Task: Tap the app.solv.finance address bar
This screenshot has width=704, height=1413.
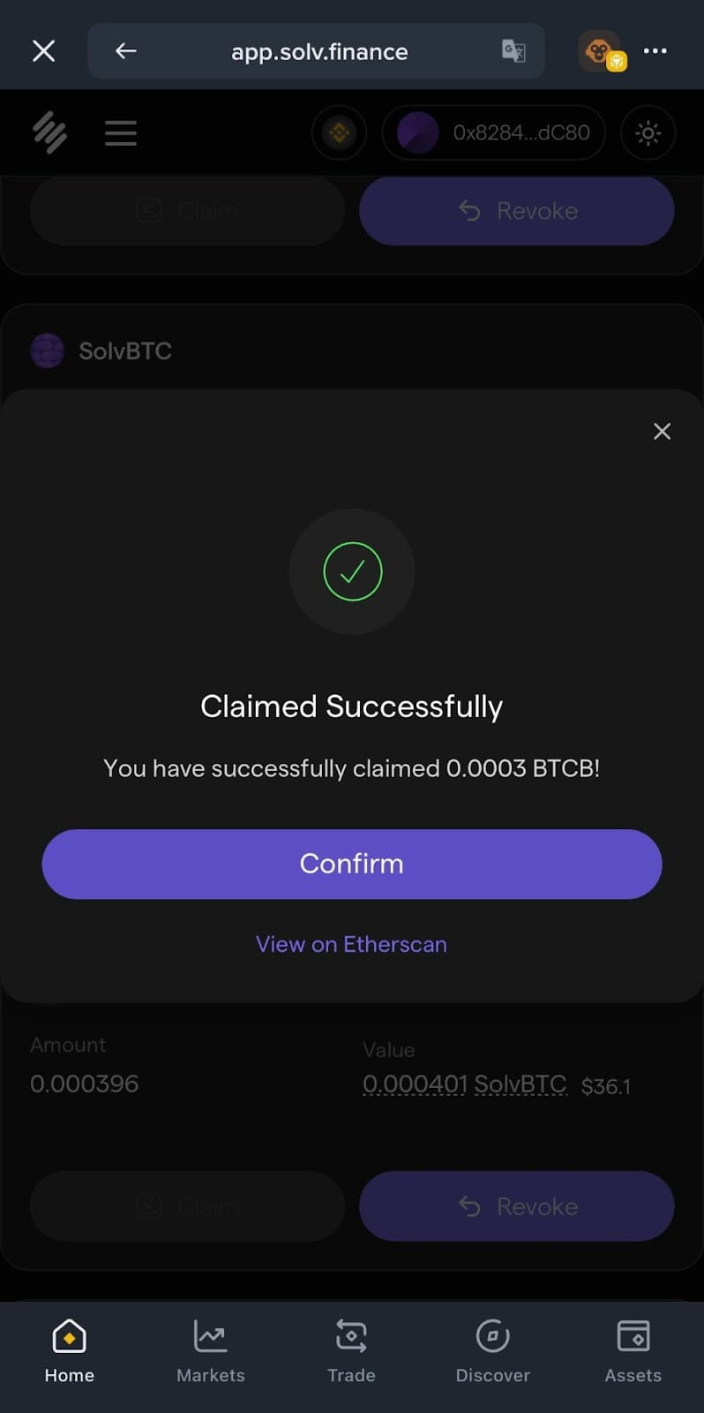Action: click(x=319, y=51)
